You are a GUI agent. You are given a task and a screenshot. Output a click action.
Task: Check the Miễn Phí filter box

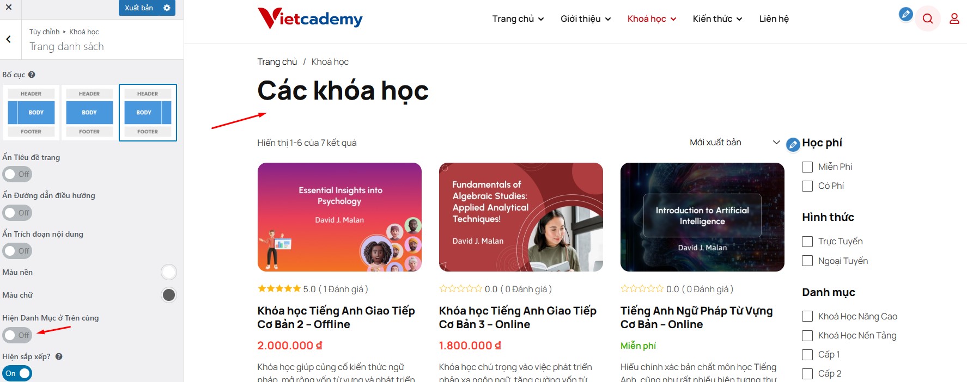(807, 167)
